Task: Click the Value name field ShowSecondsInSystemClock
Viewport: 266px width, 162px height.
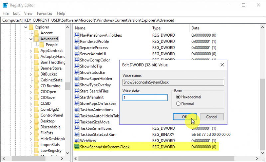Action: pos(173,82)
